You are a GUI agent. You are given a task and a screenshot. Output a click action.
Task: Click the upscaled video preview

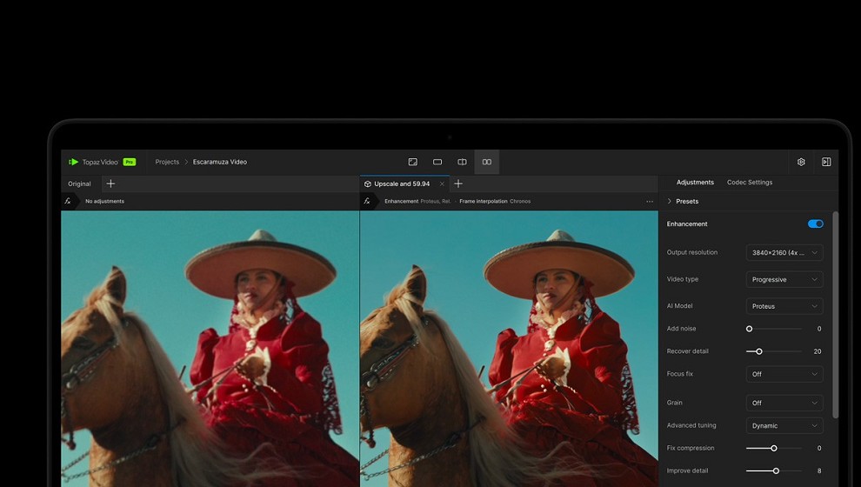[509, 349]
